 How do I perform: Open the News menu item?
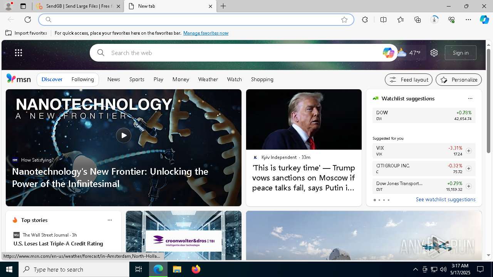(114, 79)
